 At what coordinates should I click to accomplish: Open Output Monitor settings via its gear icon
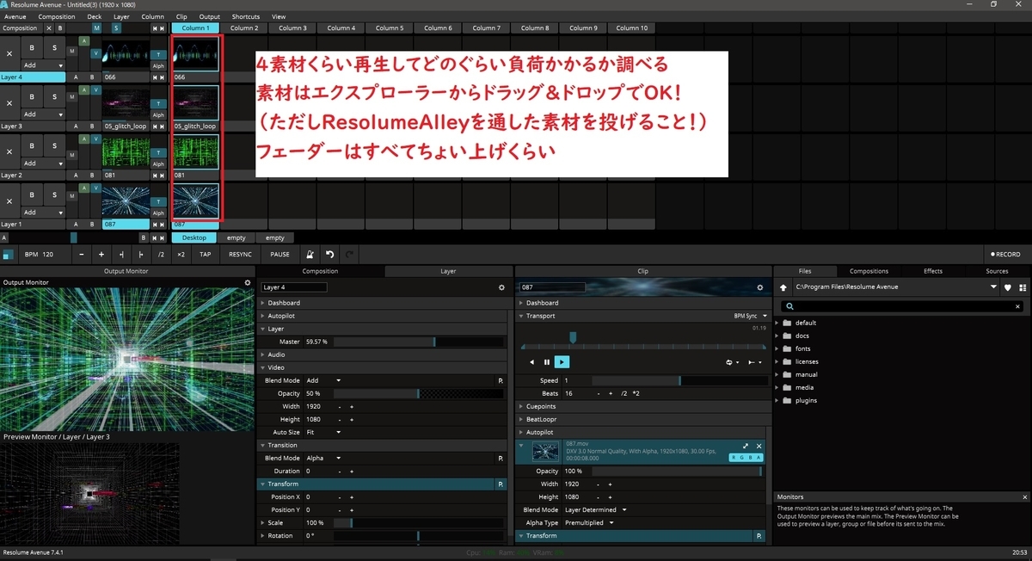click(x=248, y=281)
